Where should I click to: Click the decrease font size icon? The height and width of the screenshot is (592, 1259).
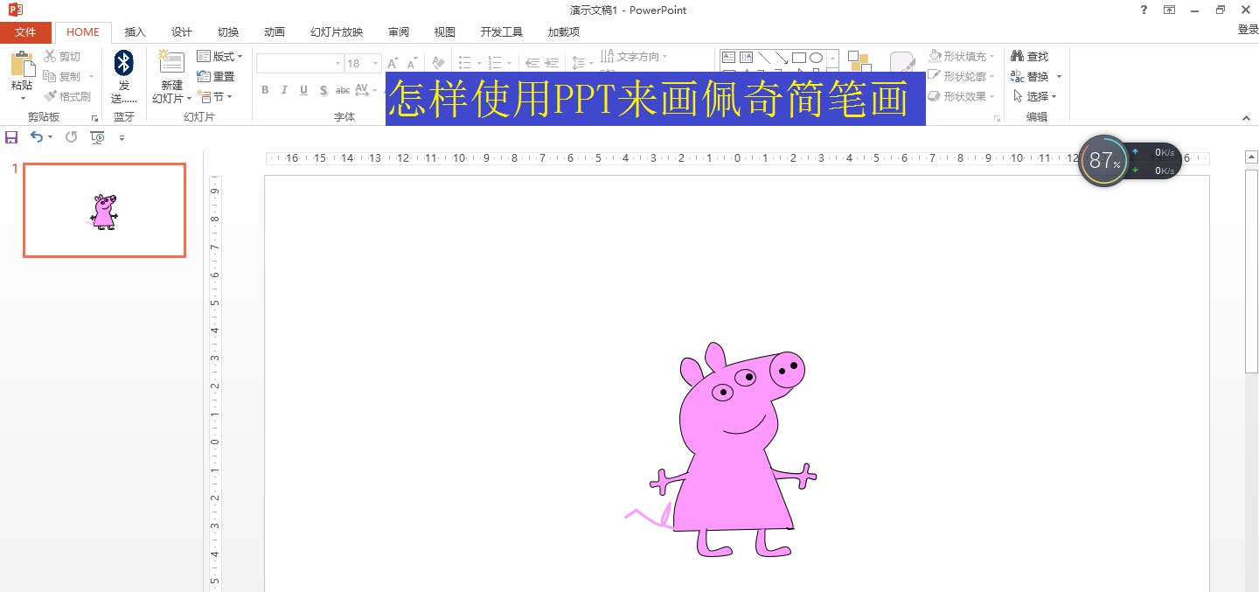412,63
